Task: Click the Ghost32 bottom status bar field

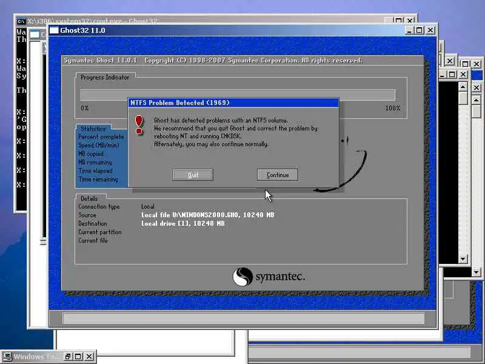Action: tap(243, 318)
